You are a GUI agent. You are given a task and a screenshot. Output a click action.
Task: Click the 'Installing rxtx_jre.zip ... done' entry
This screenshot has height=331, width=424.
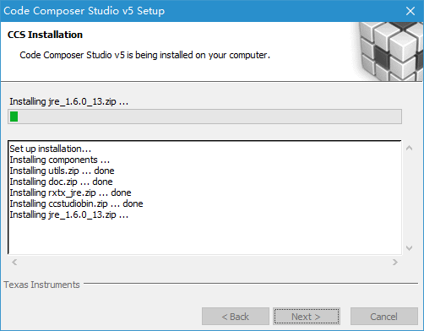click(70, 193)
